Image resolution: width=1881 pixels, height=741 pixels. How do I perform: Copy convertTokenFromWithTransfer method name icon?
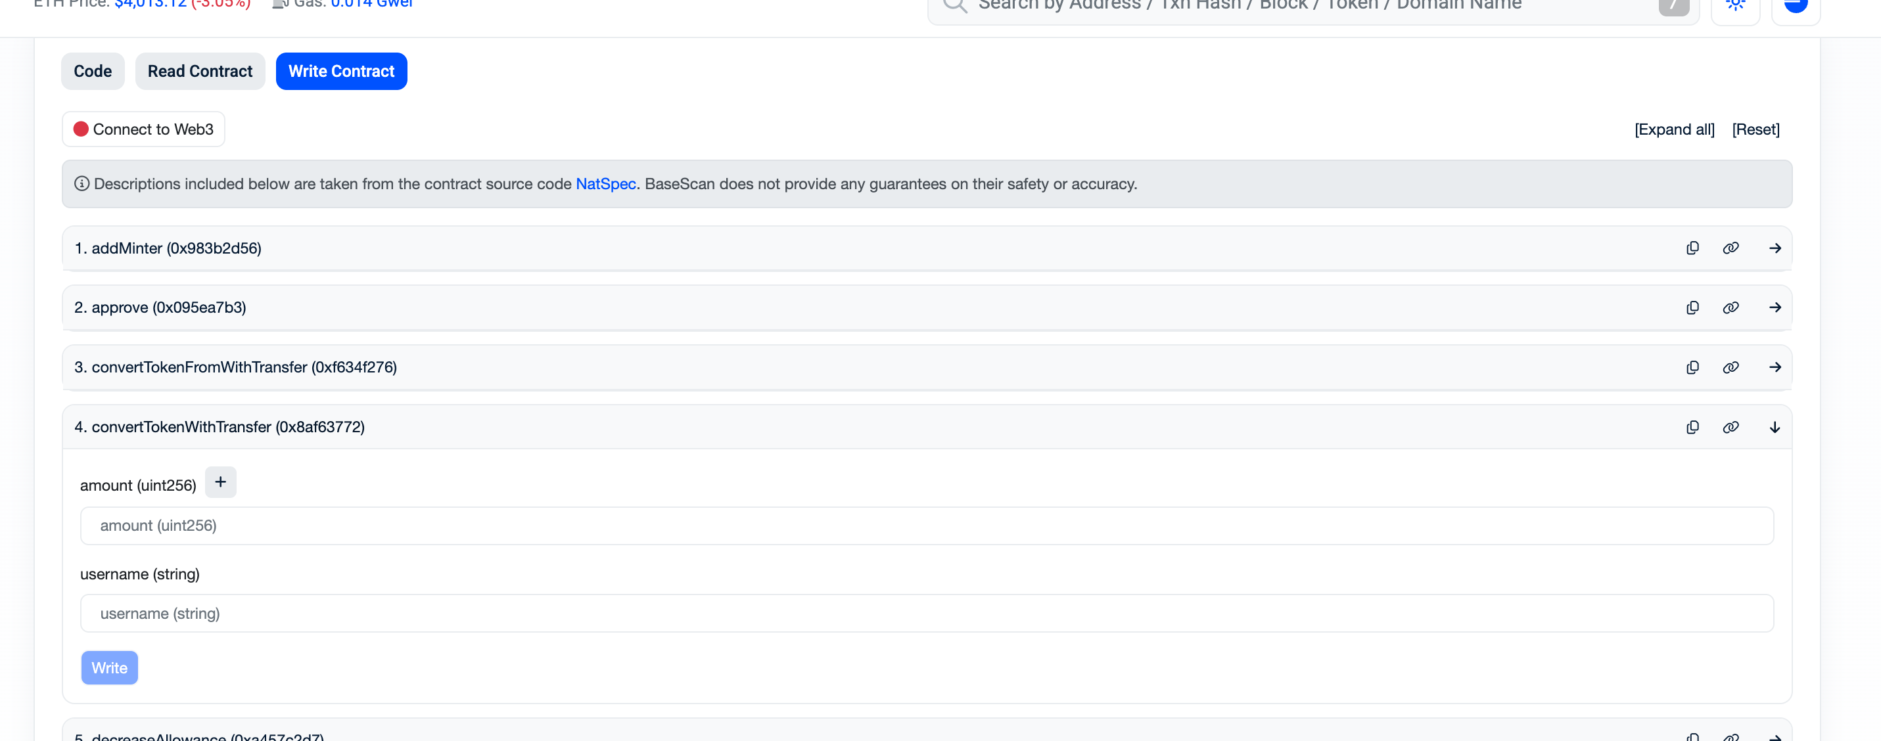[x=1692, y=367]
